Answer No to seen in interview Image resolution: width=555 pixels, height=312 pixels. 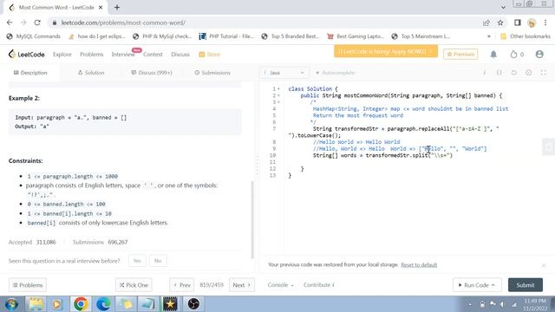tap(158, 261)
